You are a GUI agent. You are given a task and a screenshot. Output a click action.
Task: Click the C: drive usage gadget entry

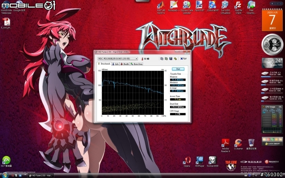point(272,74)
